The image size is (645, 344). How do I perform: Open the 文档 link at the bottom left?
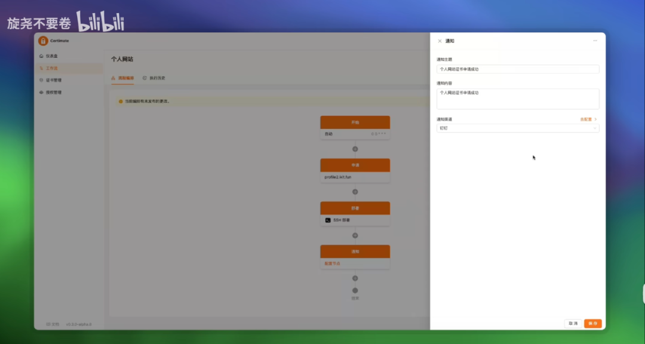(53, 324)
